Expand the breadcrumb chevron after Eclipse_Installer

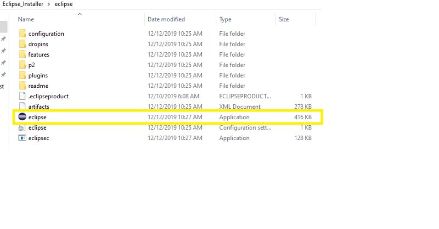tap(49, 4)
